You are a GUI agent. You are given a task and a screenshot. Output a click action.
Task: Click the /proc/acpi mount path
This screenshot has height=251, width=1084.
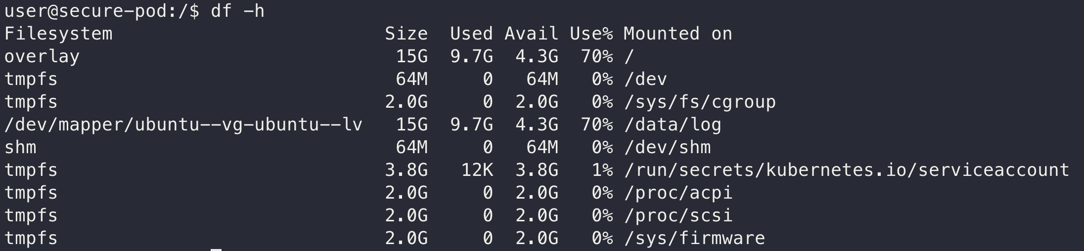678,193
